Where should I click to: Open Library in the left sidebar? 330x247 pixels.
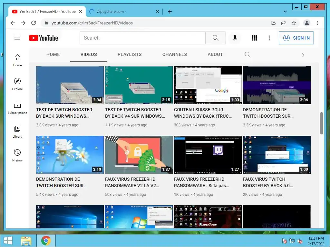click(17, 132)
